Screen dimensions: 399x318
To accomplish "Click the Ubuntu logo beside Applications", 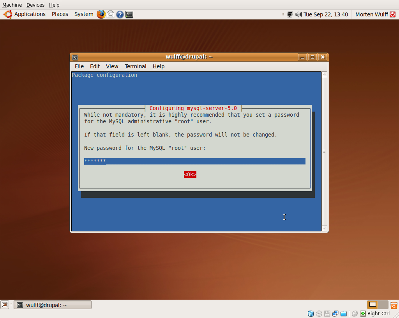I will [x=8, y=14].
